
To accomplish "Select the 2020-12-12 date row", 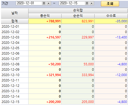I will tap(15, 86).
